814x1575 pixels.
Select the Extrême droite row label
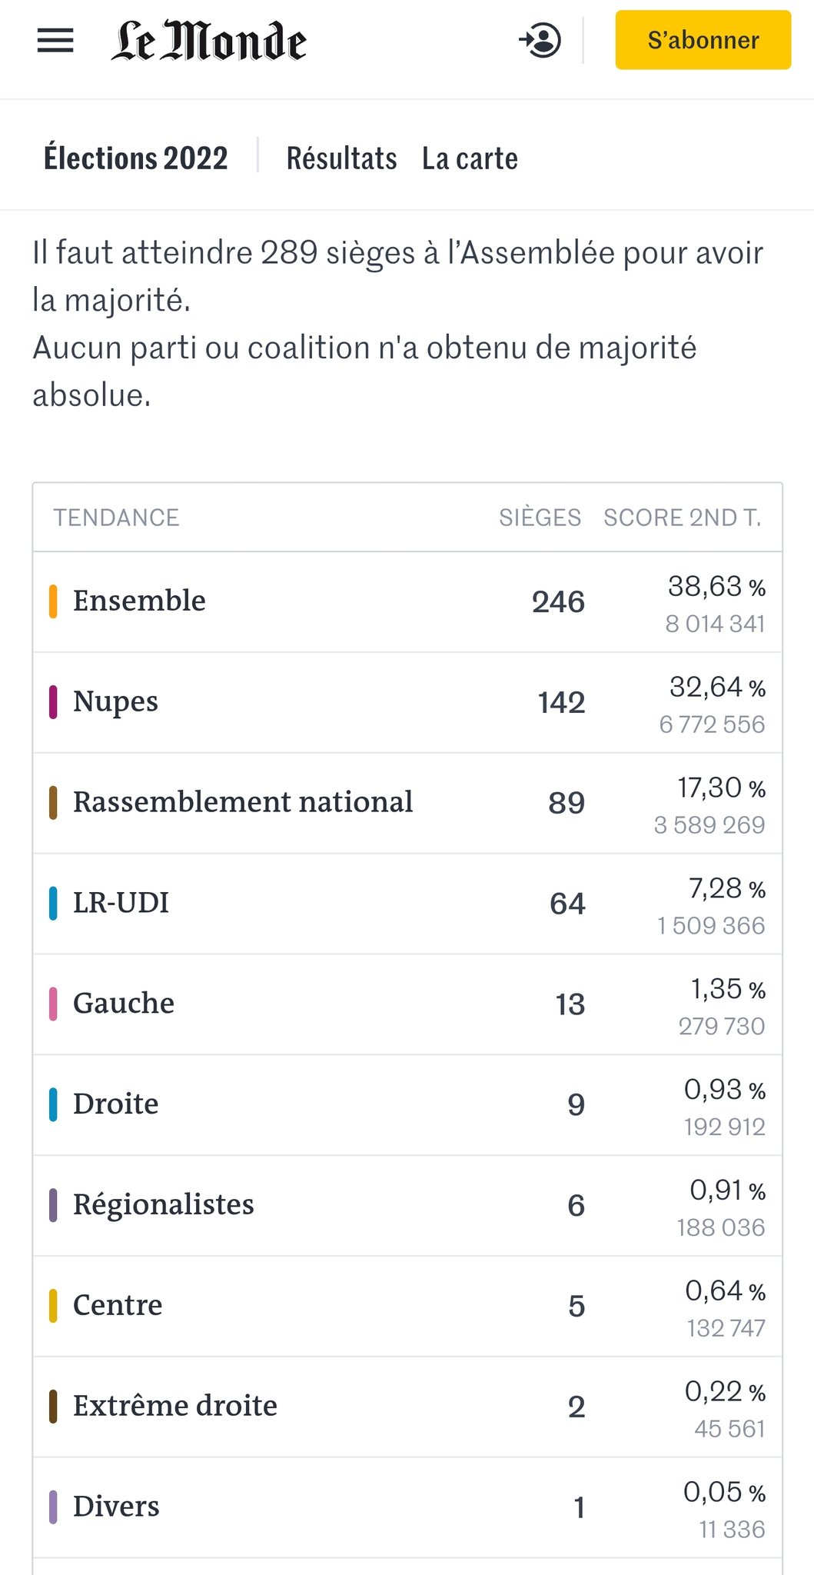175,1406
